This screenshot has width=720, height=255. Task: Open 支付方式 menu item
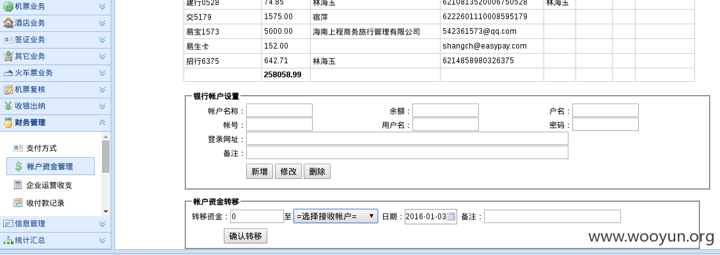pyautogui.click(x=42, y=148)
